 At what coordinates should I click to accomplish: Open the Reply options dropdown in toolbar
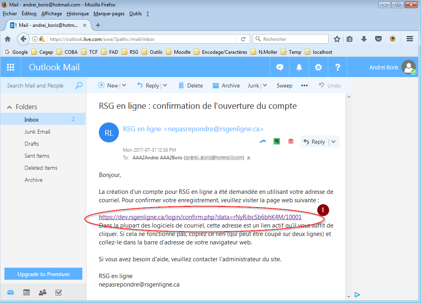(x=165, y=85)
